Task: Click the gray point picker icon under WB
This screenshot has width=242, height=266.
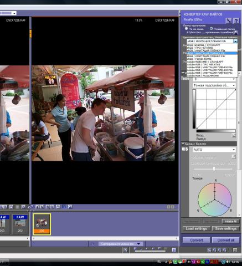Action: coord(234,157)
